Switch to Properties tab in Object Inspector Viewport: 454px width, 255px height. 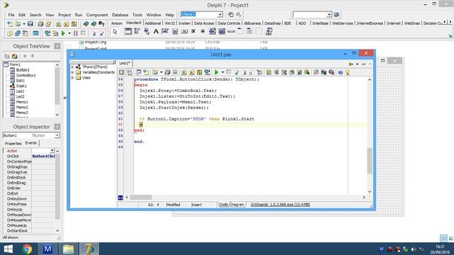click(x=13, y=143)
